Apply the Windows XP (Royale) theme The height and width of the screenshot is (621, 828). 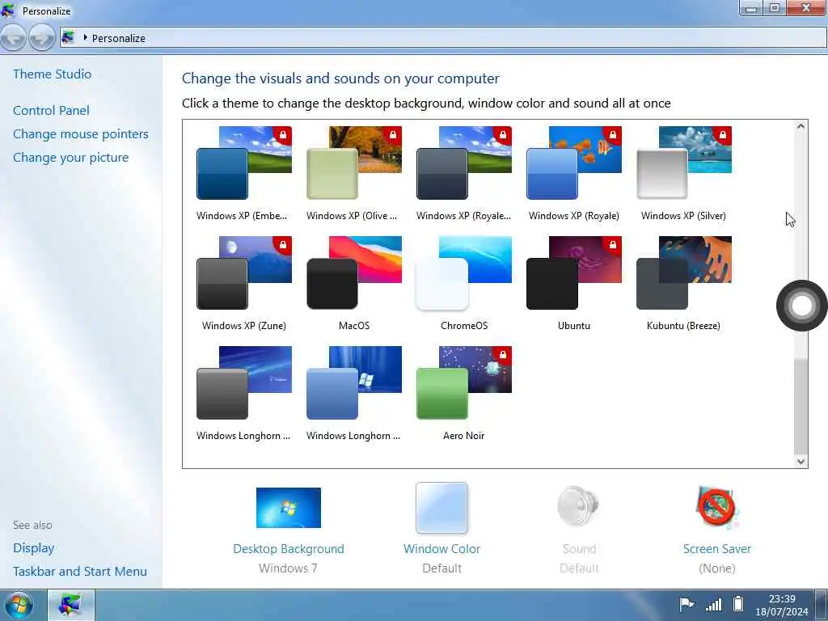tap(574, 163)
